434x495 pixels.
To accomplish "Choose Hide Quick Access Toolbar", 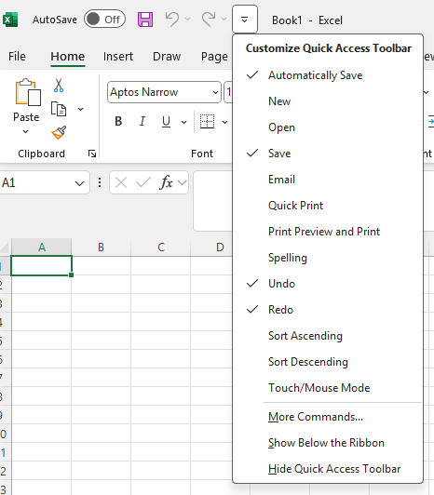I will click(328, 469).
